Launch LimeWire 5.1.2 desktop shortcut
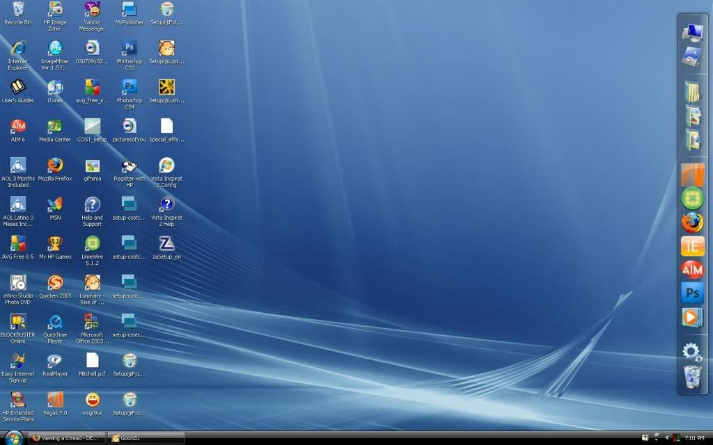Viewport: 713px width, 445px height. click(93, 250)
